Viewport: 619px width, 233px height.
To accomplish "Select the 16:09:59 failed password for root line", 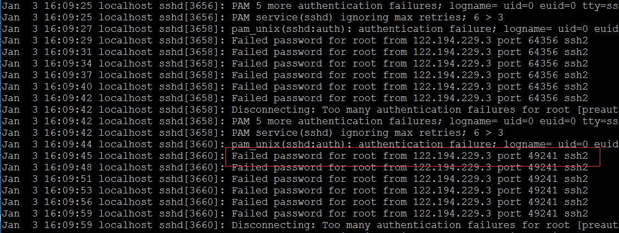I will (295, 214).
